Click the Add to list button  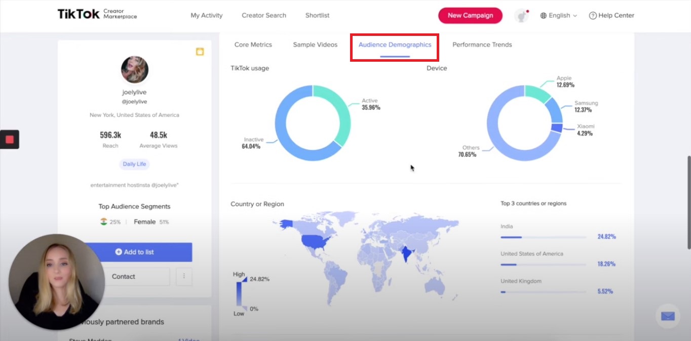(x=135, y=252)
